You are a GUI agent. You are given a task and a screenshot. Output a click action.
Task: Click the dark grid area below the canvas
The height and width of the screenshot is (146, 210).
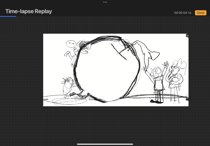click(115, 123)
